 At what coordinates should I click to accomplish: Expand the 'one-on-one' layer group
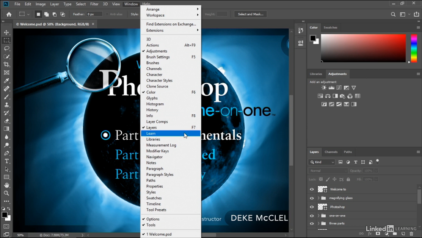(x=318, y=216)
